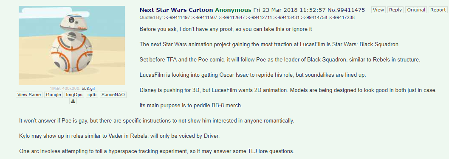The width and height of the screenshot is (449, 159).
Task: Search image with Google button
Action: pyautogui.click(x=54, y=95)
